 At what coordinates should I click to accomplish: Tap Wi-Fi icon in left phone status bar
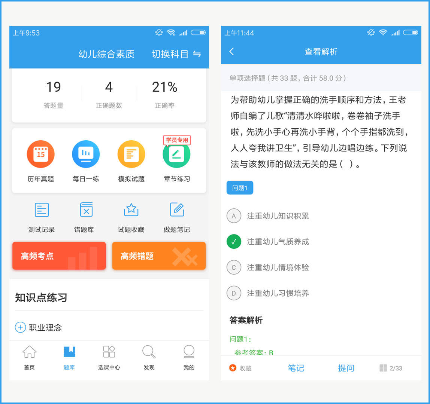171,33
